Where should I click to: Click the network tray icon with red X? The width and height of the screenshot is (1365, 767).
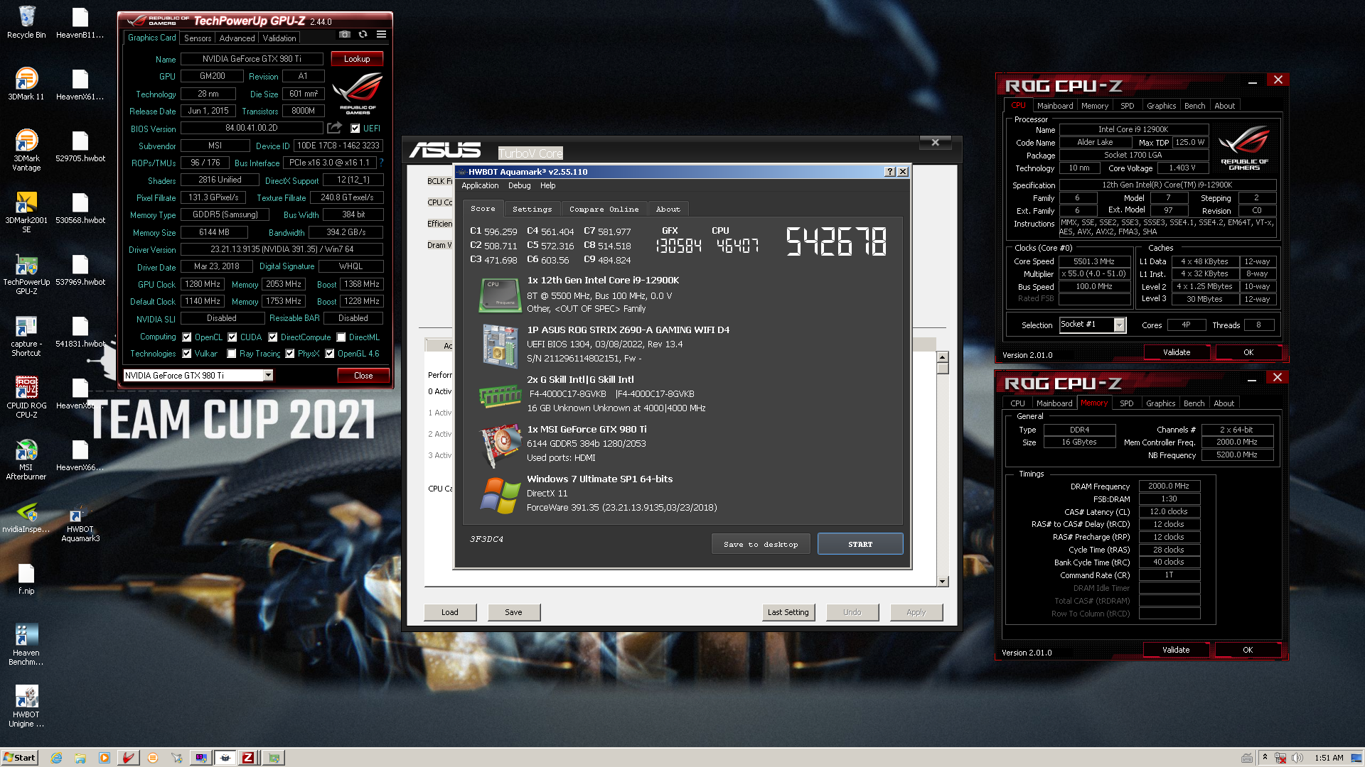1281,758
